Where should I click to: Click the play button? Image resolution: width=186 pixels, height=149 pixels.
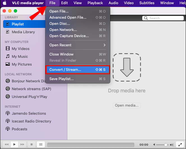point(14,145)
